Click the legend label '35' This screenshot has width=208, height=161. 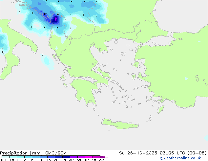pos(79,160)
